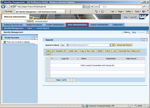Screen dimensions: 150x108
Task: Click the compatibility view icon beside address bar
Action: 87,6
